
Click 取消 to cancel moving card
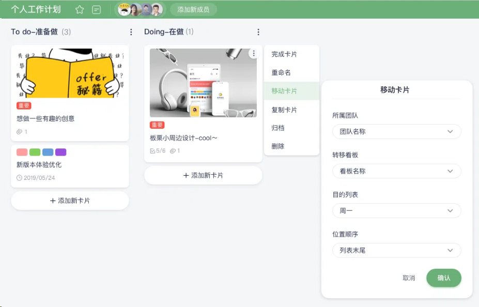click(x=409, y=278)
